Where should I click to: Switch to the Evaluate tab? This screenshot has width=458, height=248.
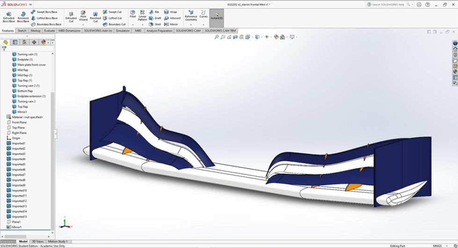coord(50,31)
